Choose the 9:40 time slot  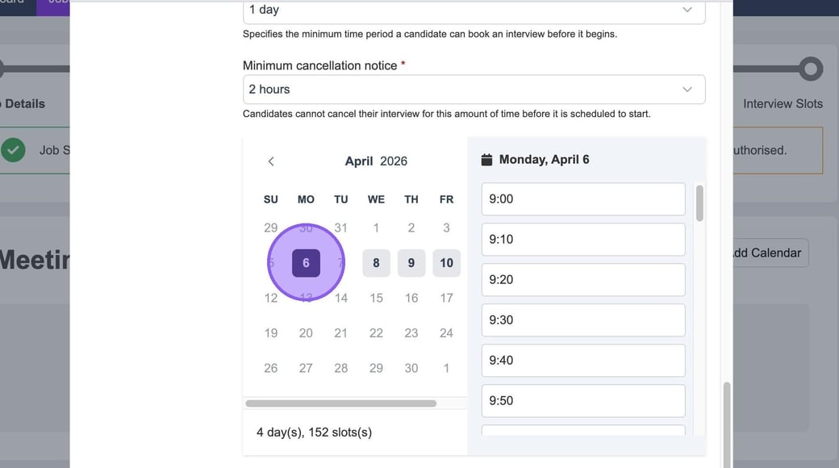582,361
